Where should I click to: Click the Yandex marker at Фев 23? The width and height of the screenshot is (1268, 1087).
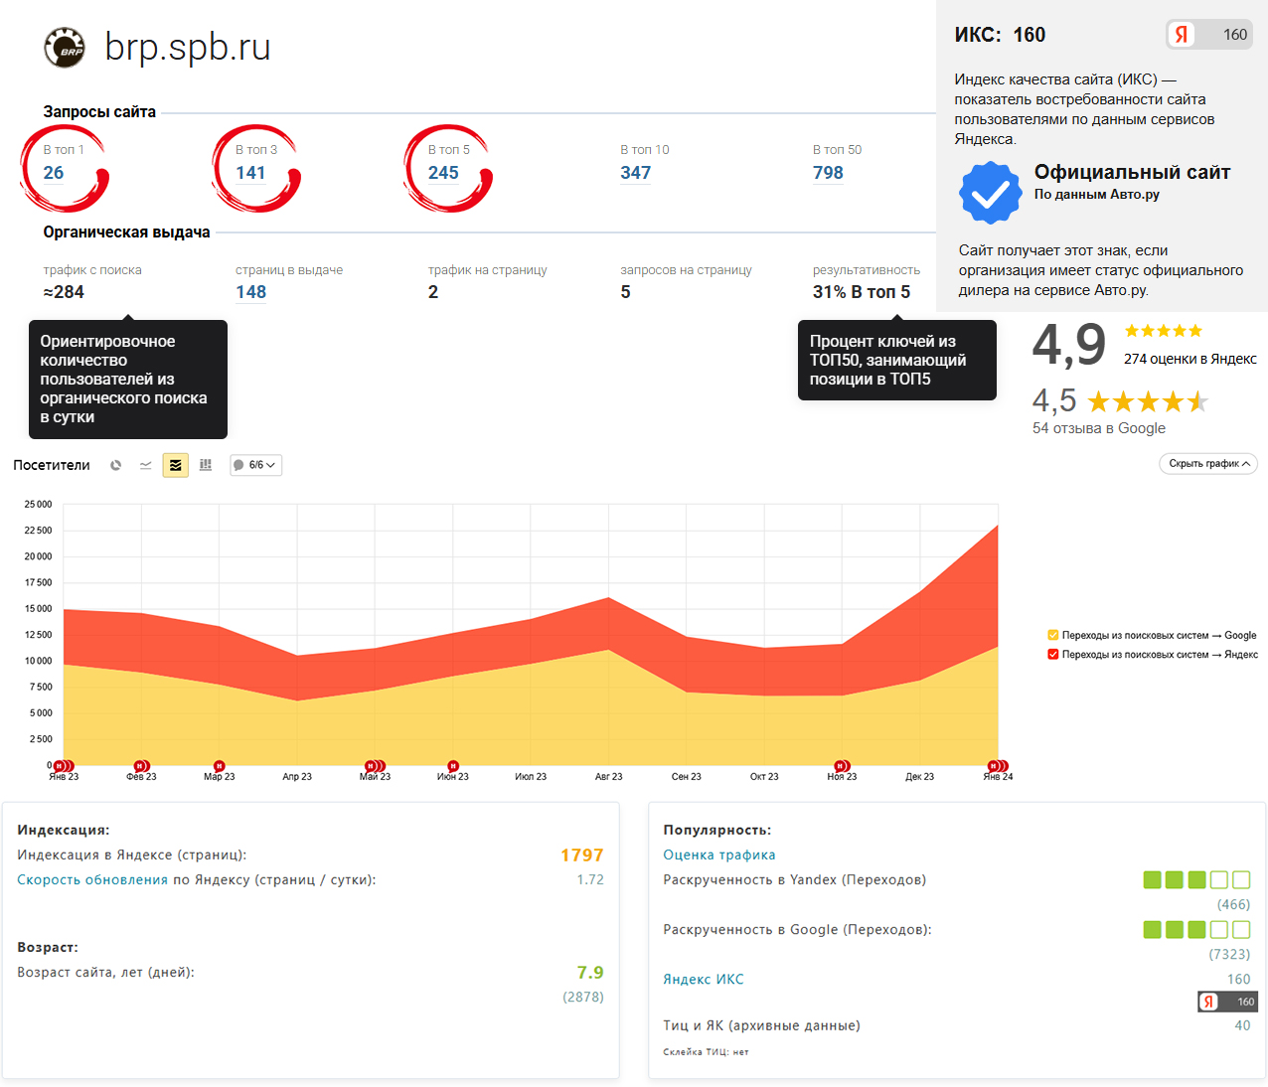(x=141, y=766)
